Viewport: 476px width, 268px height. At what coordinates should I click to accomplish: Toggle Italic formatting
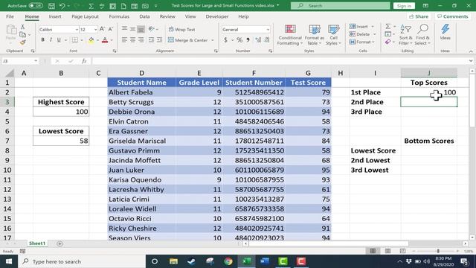tap(51, 39)
